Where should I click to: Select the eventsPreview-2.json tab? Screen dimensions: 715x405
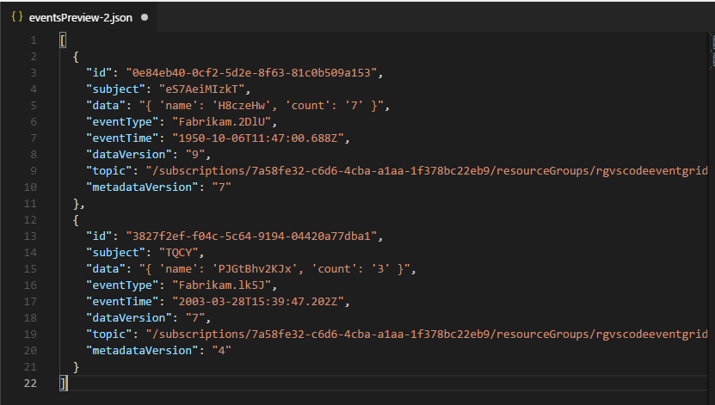tap(77, 16)
